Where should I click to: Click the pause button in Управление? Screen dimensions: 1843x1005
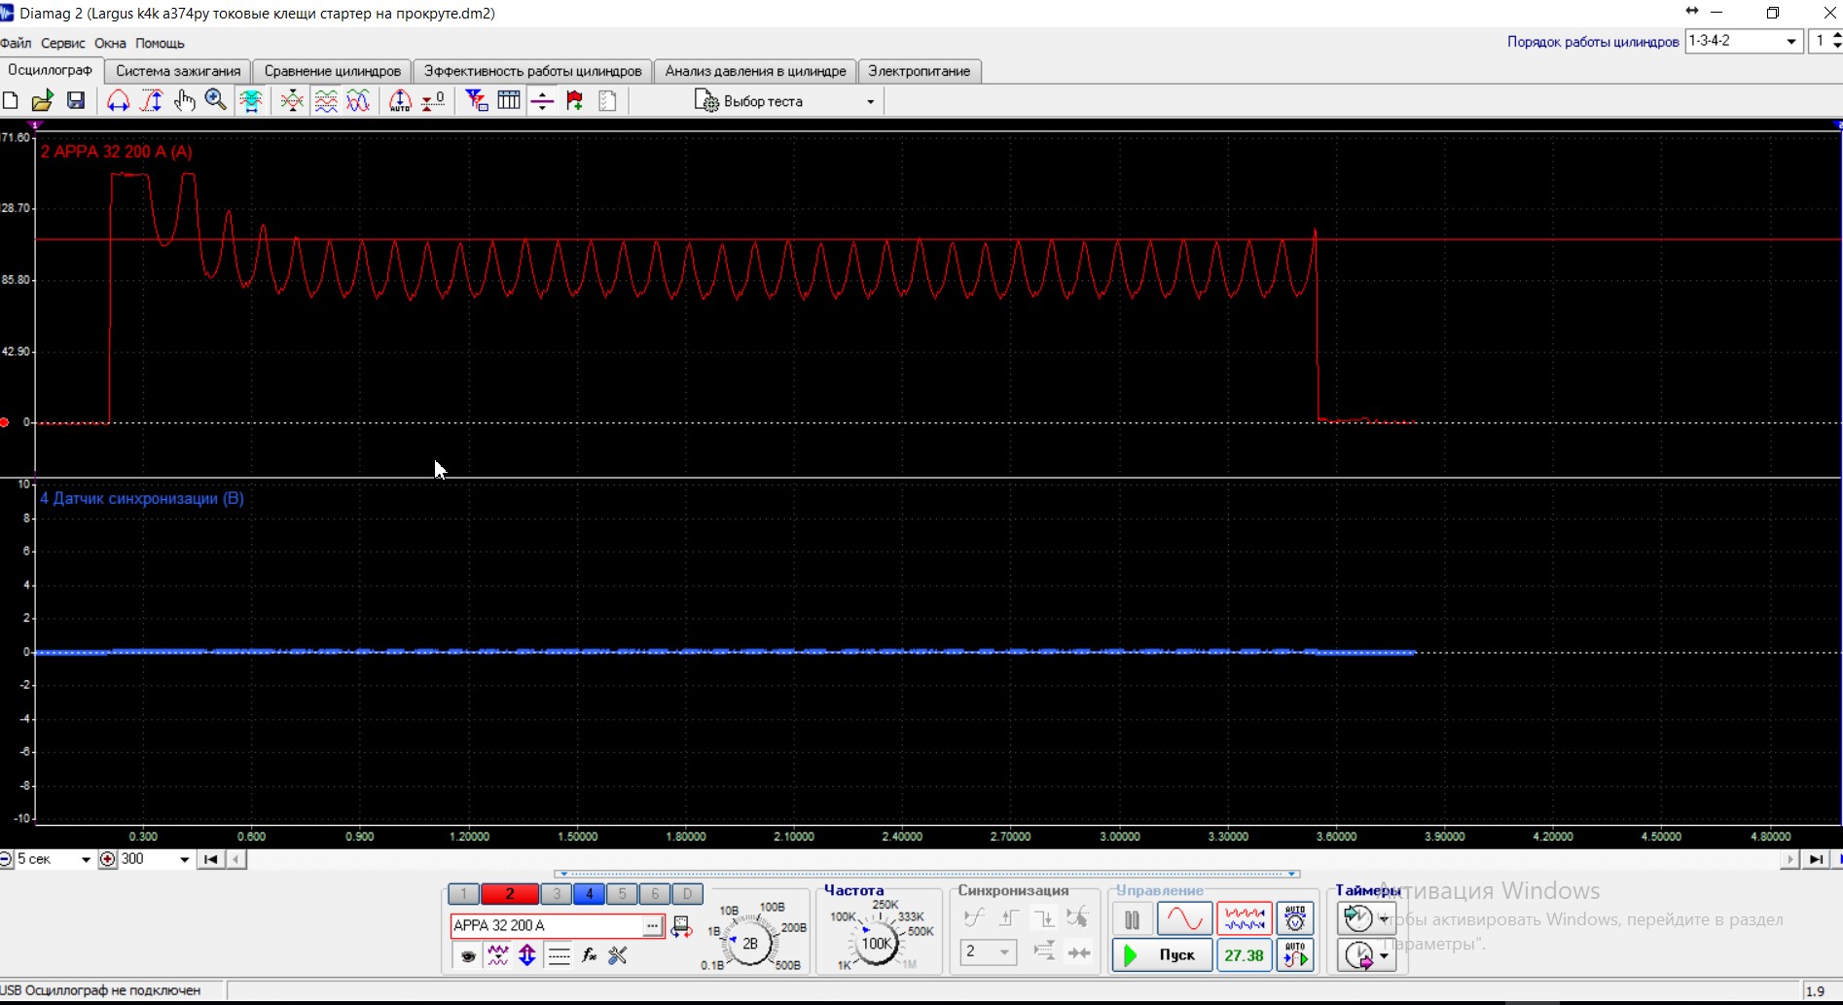tap(1132, 918)
